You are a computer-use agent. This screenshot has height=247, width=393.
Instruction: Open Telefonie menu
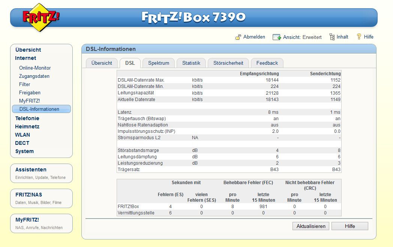point(27,118)
